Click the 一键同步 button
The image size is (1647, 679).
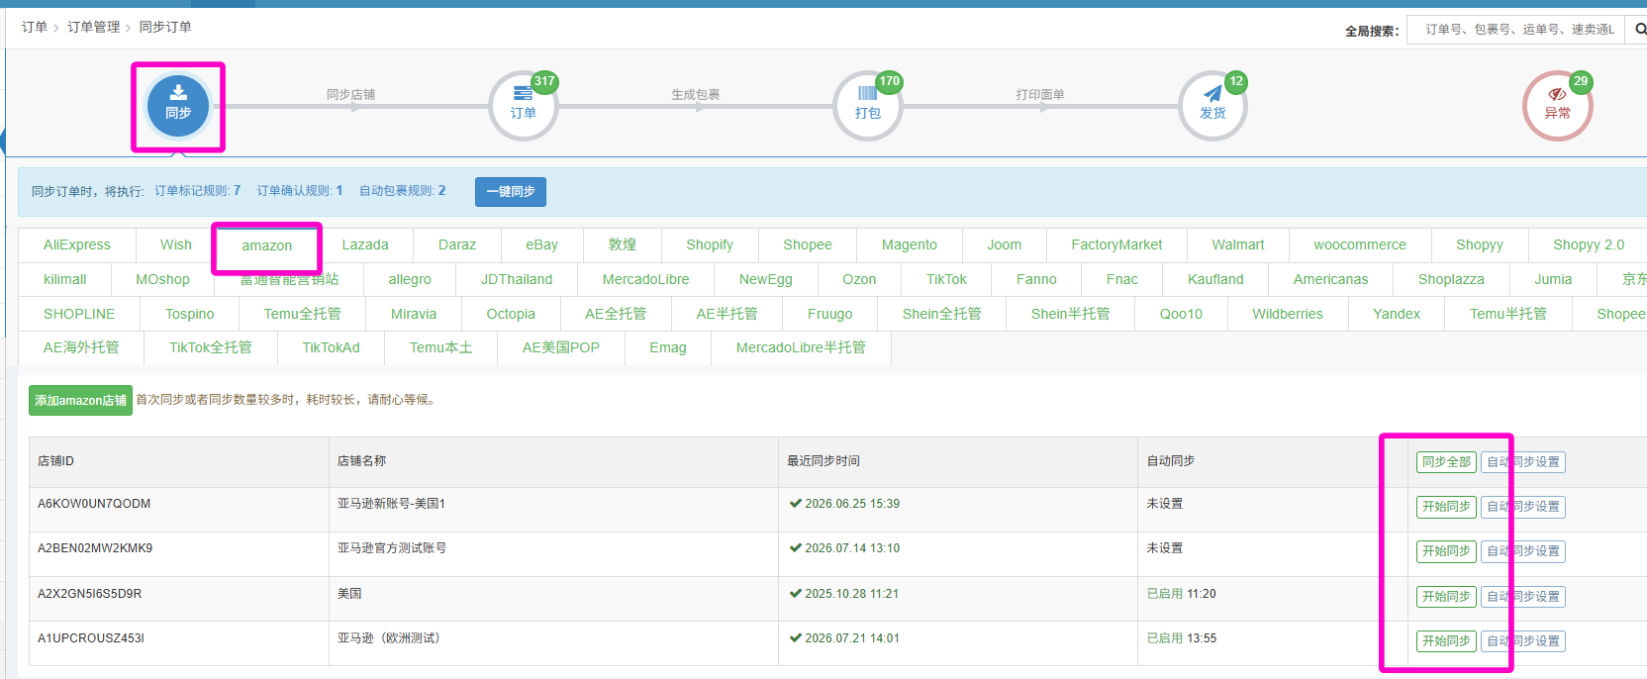pos(511,191)
